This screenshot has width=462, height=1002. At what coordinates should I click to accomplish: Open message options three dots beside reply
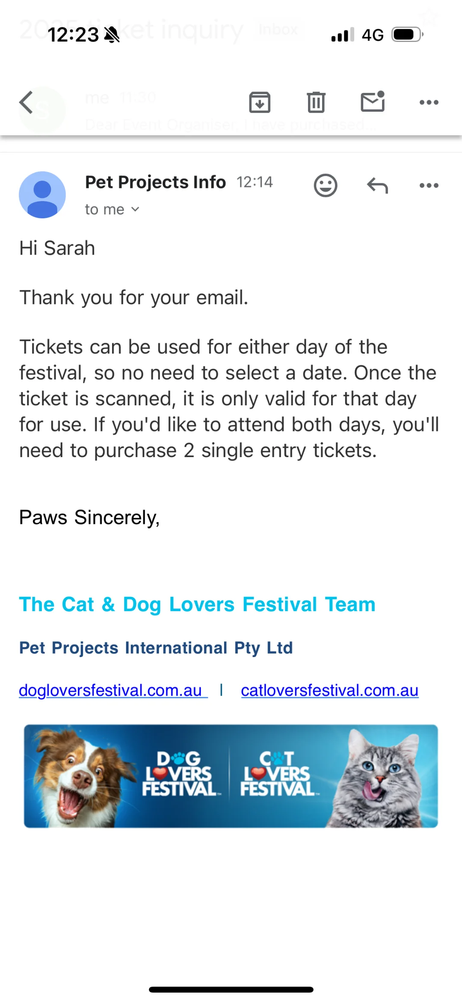[x=429, y=185]
